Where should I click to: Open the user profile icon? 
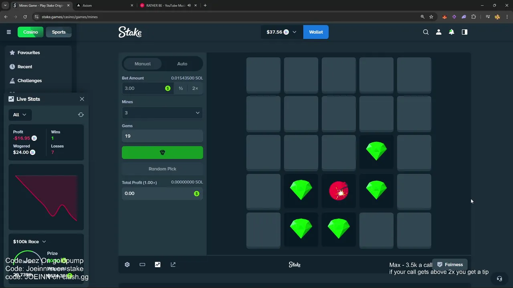438,32
